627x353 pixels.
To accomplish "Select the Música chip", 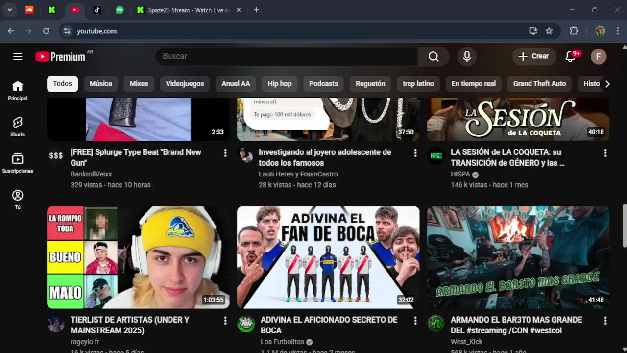I will tap(101, 84).
